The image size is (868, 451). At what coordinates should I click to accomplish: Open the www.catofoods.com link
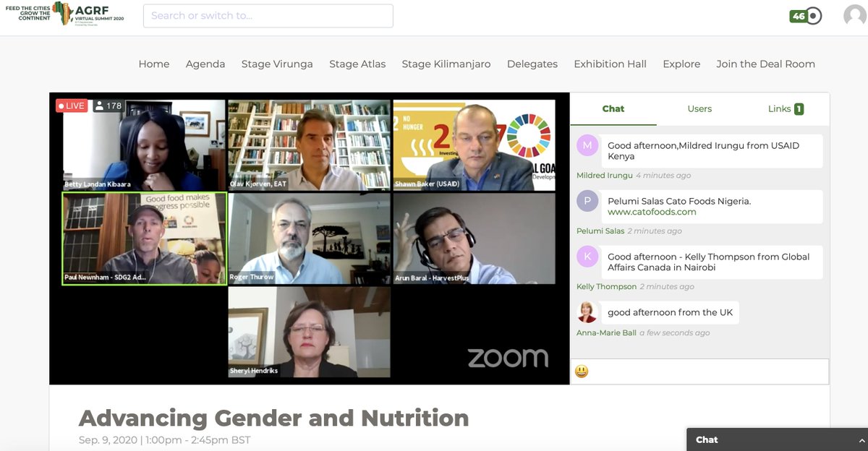click(652, 212)
